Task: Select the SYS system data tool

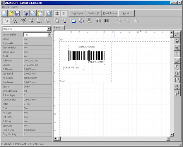Action: (48, 21)
